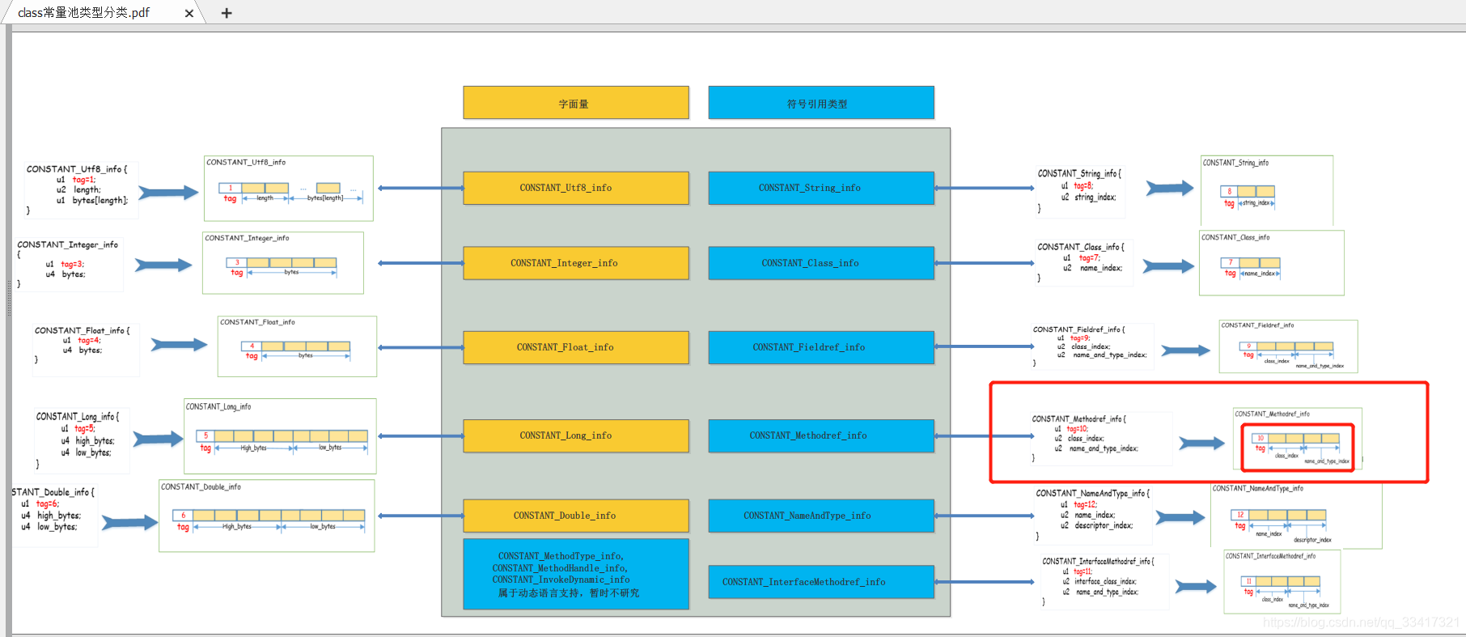The width and height of the screenshot is (1466, 637).
Task: Click the red tag=3; line
Action: [x=73, y=264]
